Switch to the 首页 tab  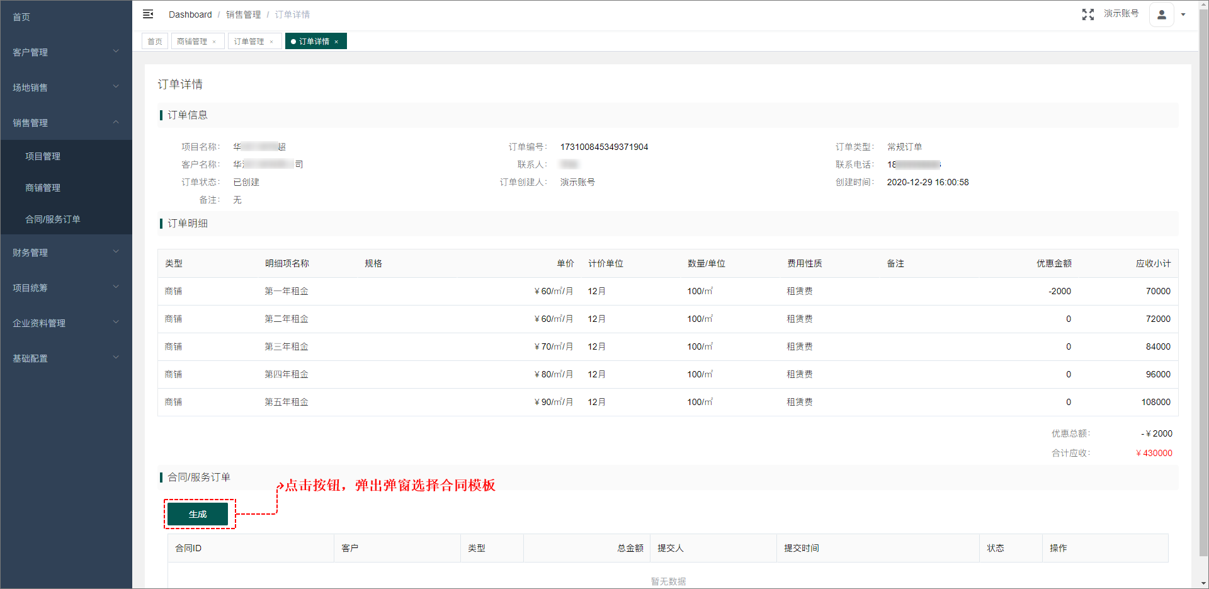click(x=155, y=42)
